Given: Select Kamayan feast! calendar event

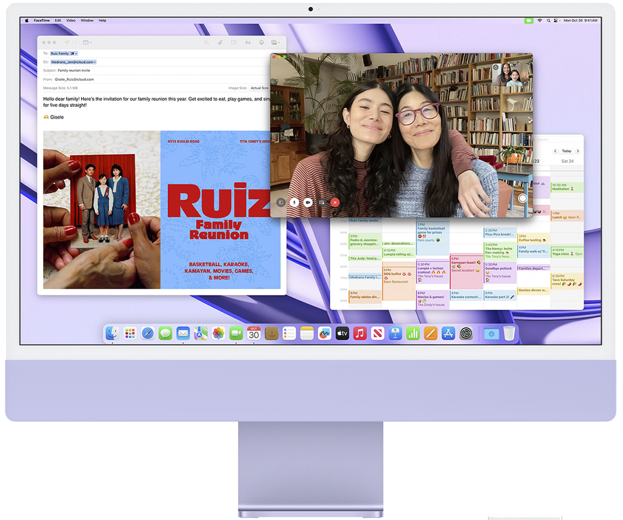Looking at the screenshot, I should click(x=466, y=272).
